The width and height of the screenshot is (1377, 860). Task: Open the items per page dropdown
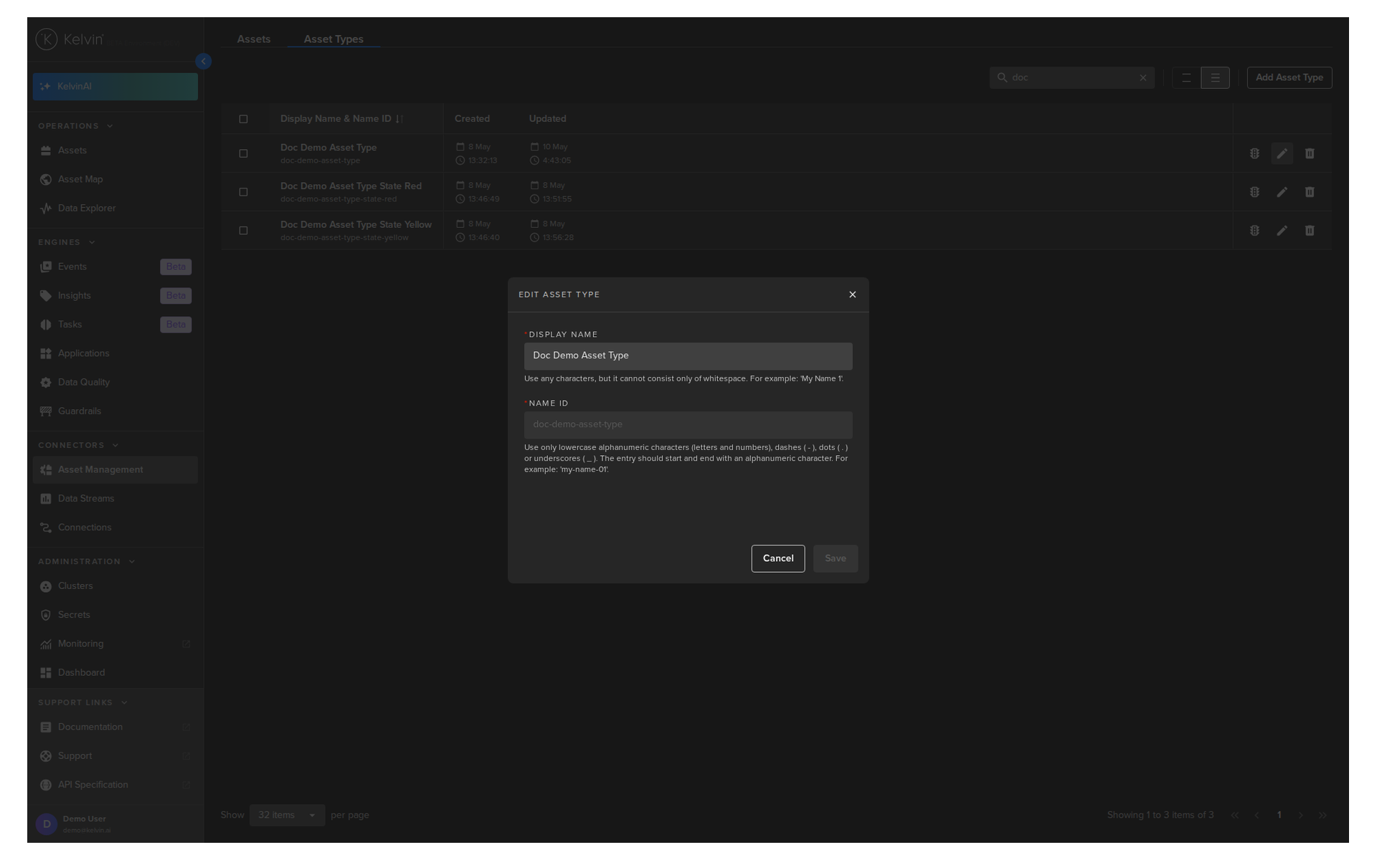[287, 815]
